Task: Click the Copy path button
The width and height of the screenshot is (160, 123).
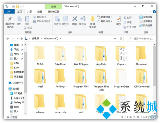Action: (40, 17)
